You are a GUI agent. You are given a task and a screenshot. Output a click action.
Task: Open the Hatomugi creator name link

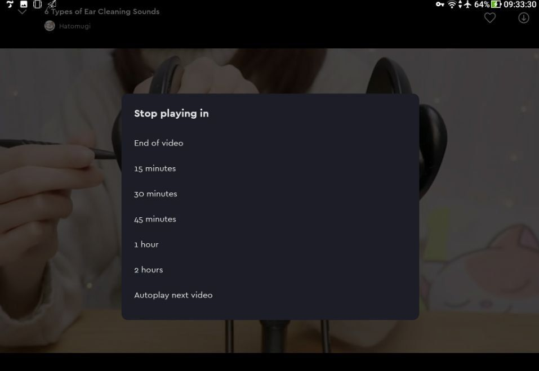(x=74, y=26)
